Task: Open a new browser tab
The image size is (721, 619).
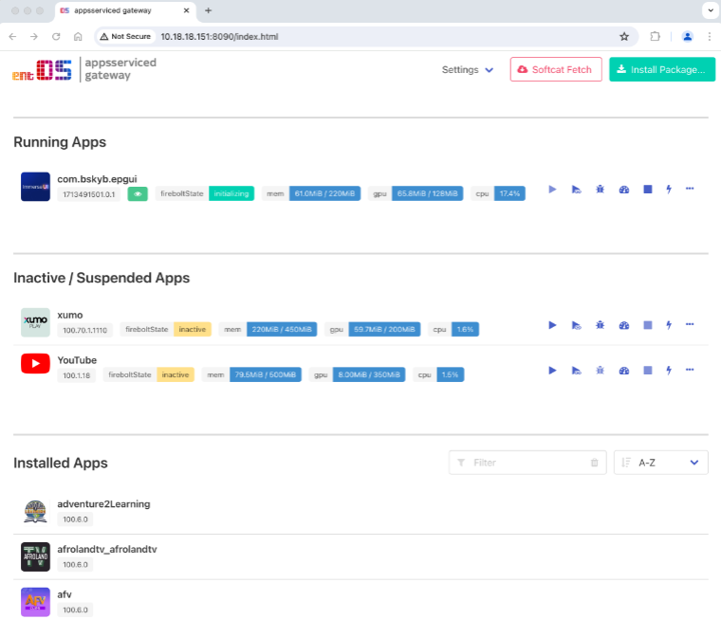Action: coord(209,10)
